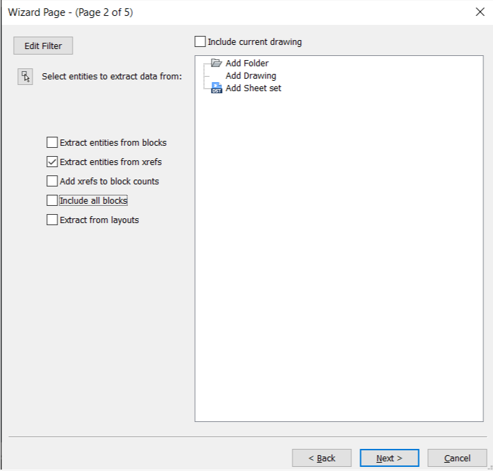Select Add Drawing tree item
Viewport: 493px width, 471px height.
click(x=250, y=76)
